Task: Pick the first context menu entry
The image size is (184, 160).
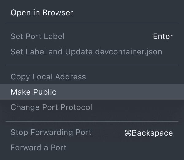Action: coord(42,13)
